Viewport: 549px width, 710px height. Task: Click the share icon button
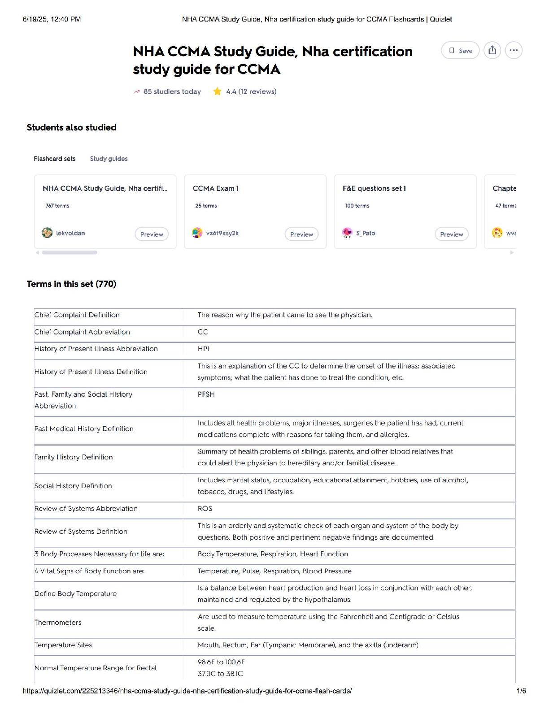[492, 50]
